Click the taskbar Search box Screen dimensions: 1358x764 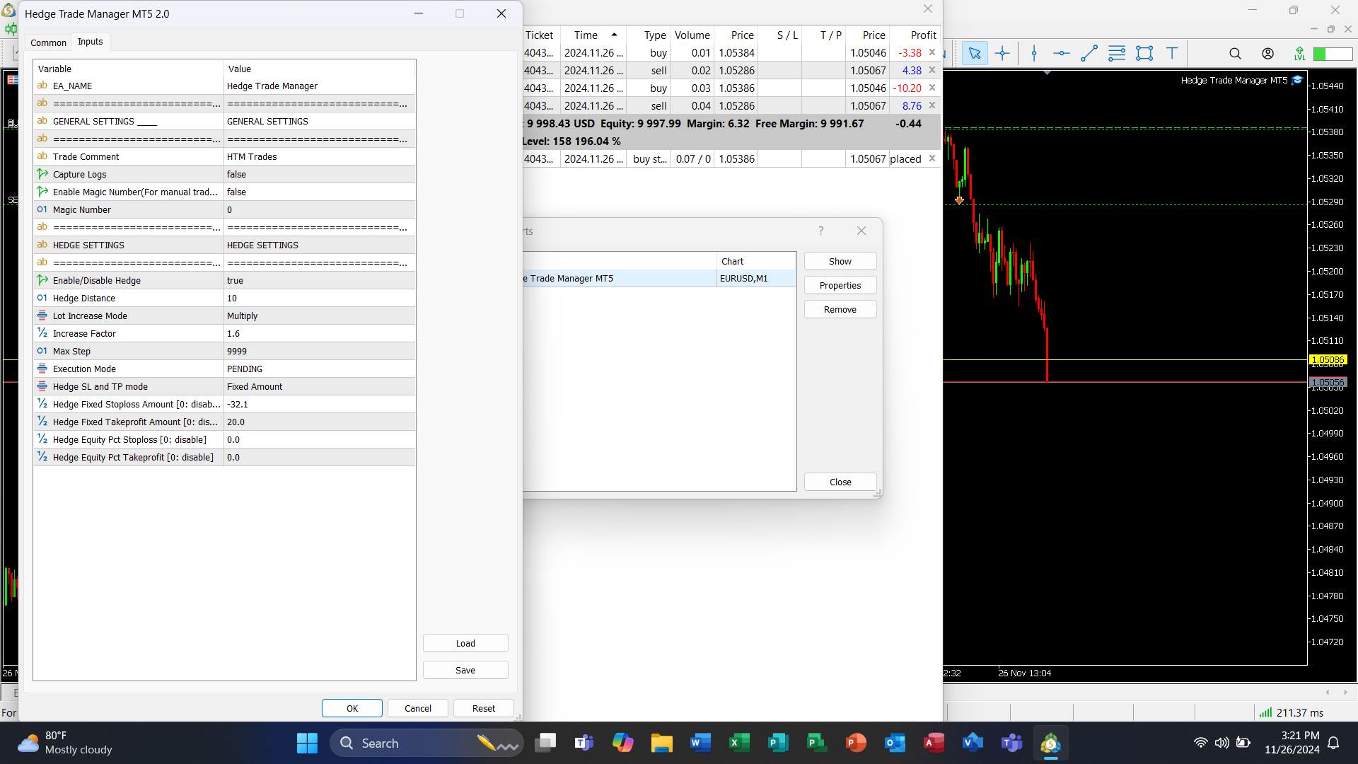426,743
